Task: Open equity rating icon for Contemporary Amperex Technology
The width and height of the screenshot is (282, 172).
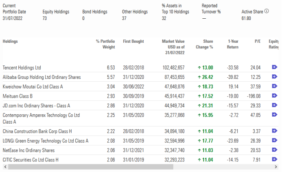Action: tap(274, 115)
